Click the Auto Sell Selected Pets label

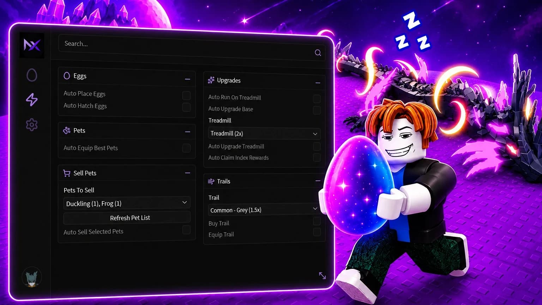pyautogui.click(x=94, y=232)
